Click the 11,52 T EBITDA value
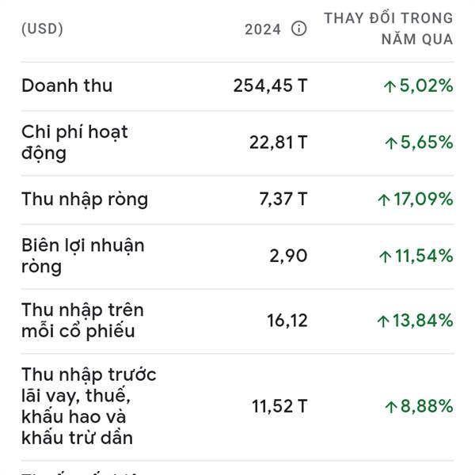The width and height of the screenshot is (475, 475). [x=279, y=406]
